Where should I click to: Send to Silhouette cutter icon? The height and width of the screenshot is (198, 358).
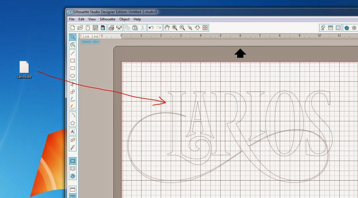pos(119,28)
